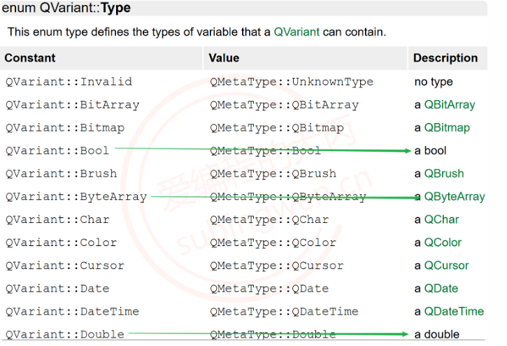Click the QVariant::Double constant
Viewport: 507px width, 346px height.
pos(65,334)
